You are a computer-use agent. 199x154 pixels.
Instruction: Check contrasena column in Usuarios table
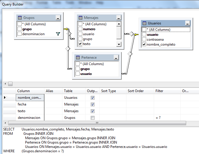[x=144, y=39]
